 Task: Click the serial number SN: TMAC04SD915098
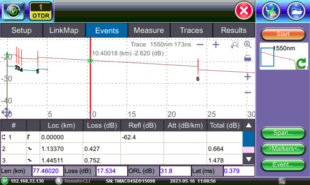click(130, 181)
